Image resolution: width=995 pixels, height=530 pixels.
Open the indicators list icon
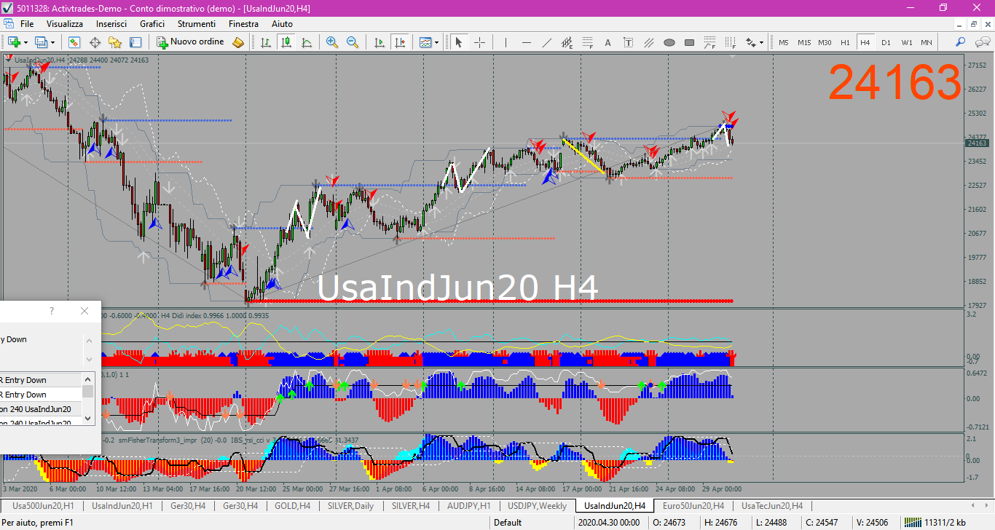(425, 42)
